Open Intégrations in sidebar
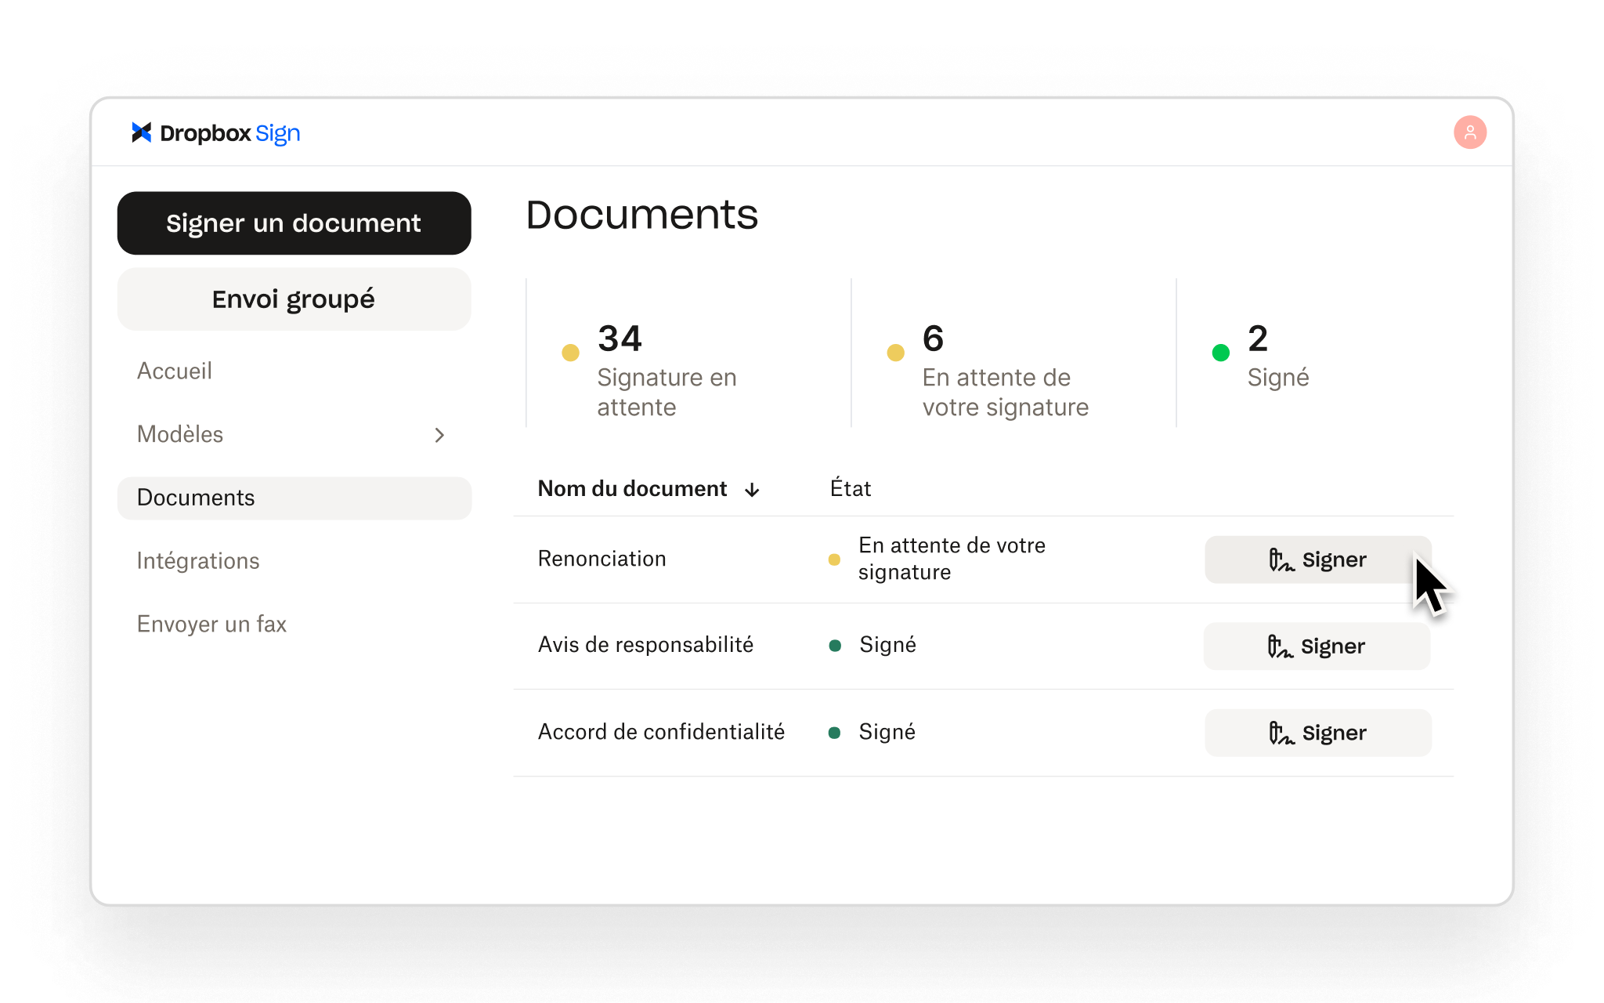Screen dimensions: 1604x1003 [x=198, y=561]
